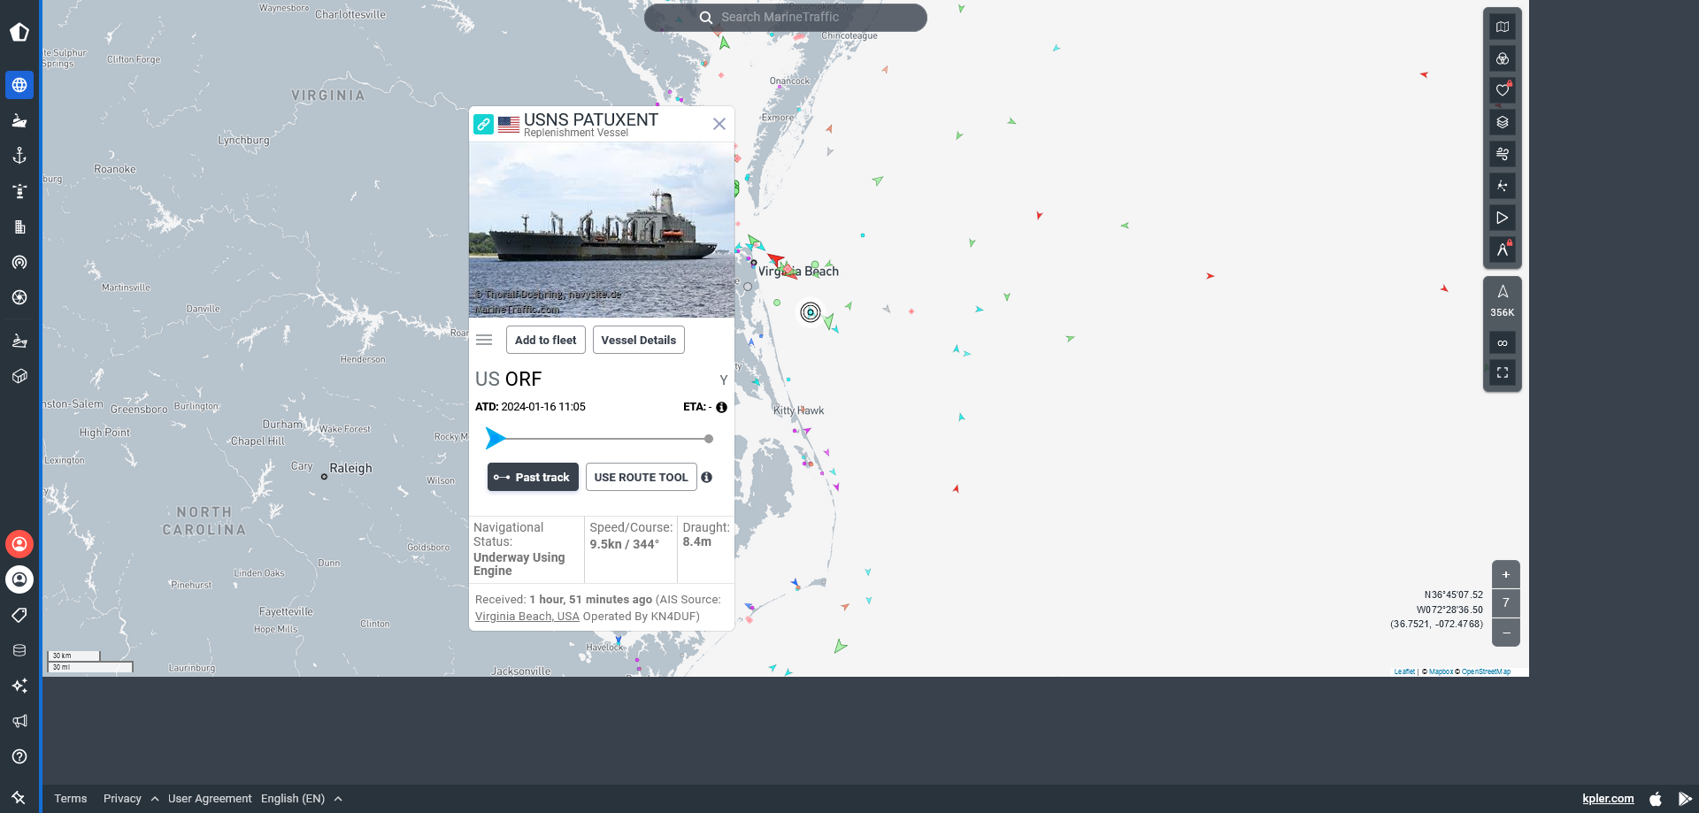Open the Terms footer link
The image size is (1699, 813).
[71, 798]
